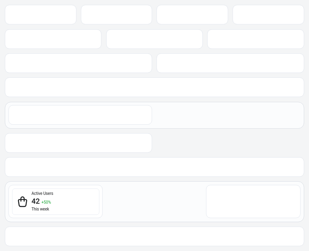This screenshot has width=309, height=251.
Task: Click left blank card in the two-card row
Action: (78, 63)
